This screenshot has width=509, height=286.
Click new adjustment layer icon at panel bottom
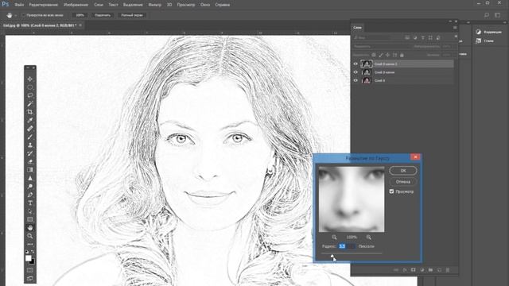422,270
